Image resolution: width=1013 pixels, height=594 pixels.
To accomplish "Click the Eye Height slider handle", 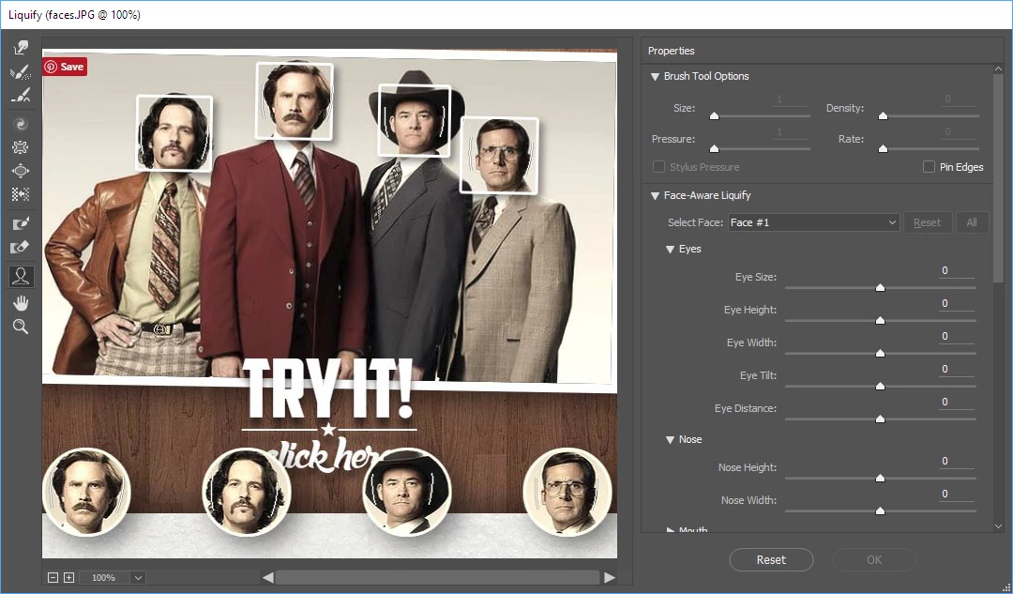I will click(880, 321).
